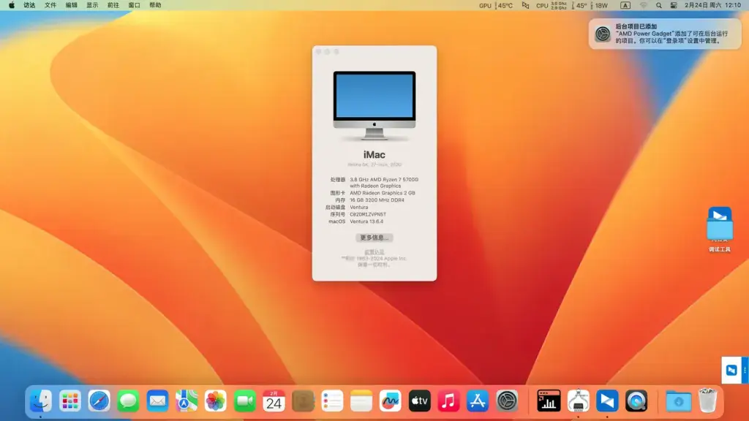Screen dimensions: 749x421
Task: Open the menu bar date and time
Action: [712, 5]
